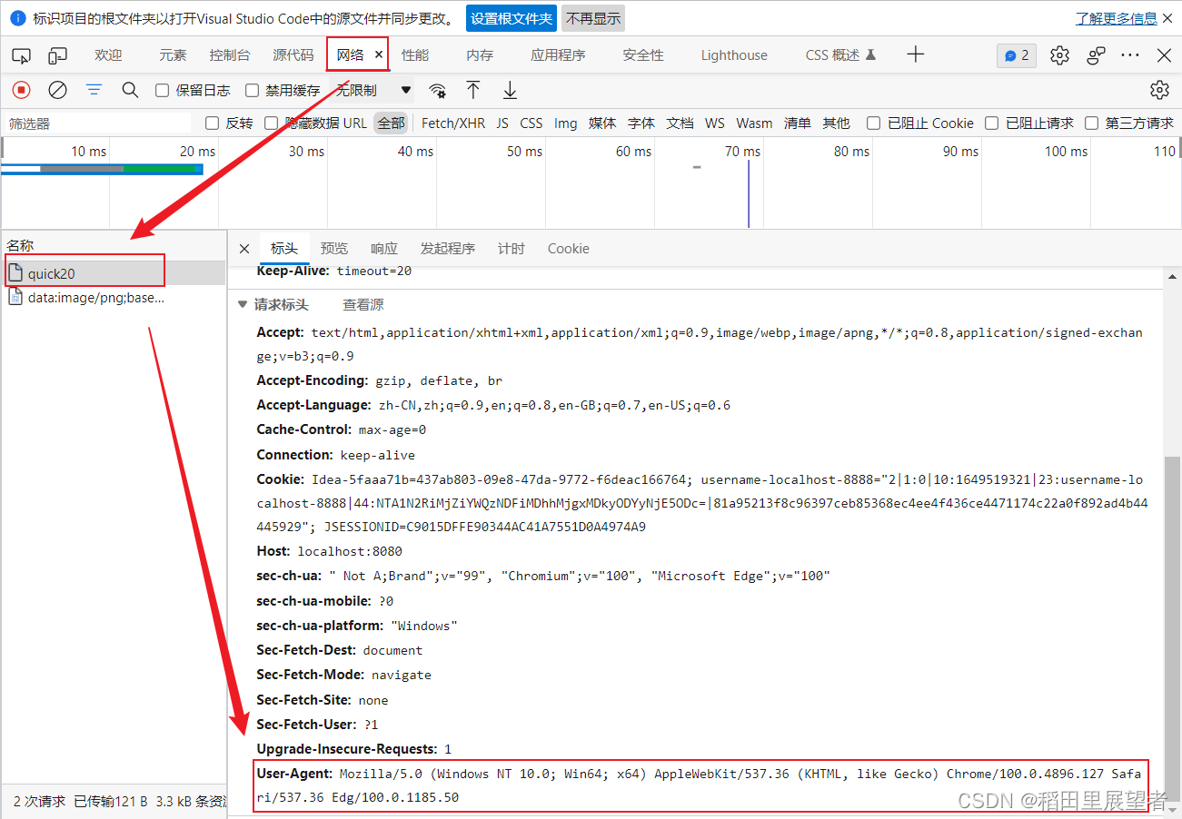This screenshot has width=1182, height=819.
Task: Open network conditions wifi icon
Action: point(438,90)
